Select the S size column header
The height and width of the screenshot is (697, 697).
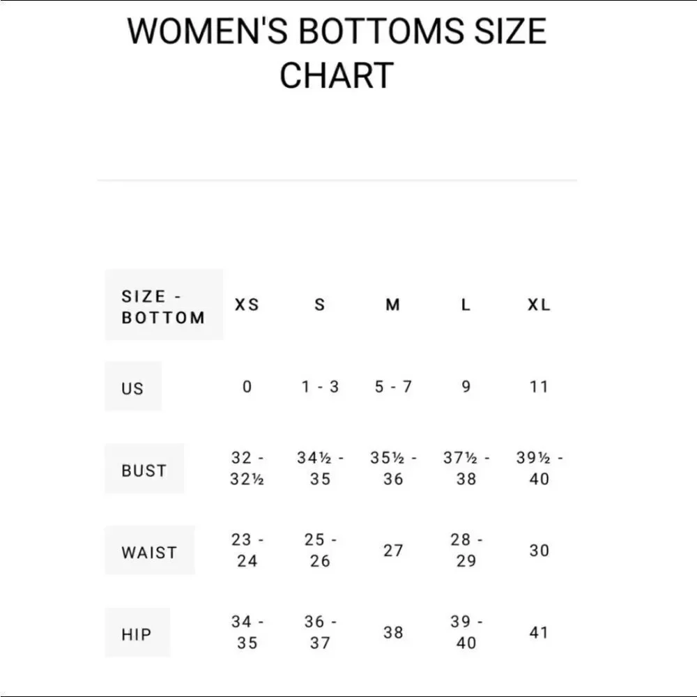[x=320, y=305]
